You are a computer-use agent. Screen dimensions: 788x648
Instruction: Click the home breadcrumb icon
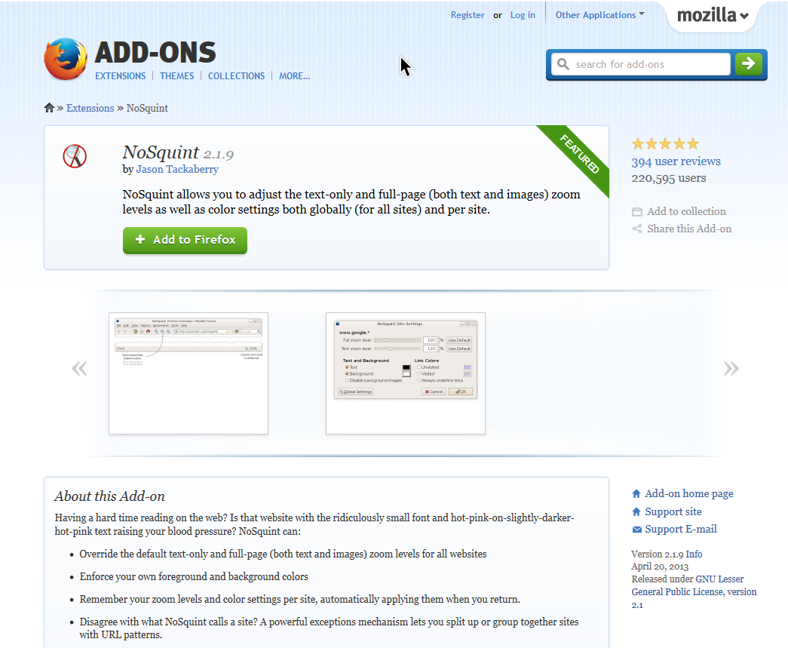[49, 108]
